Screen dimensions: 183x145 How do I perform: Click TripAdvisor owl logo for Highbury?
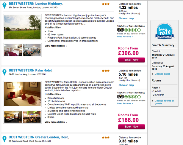[x=121, y=30]
